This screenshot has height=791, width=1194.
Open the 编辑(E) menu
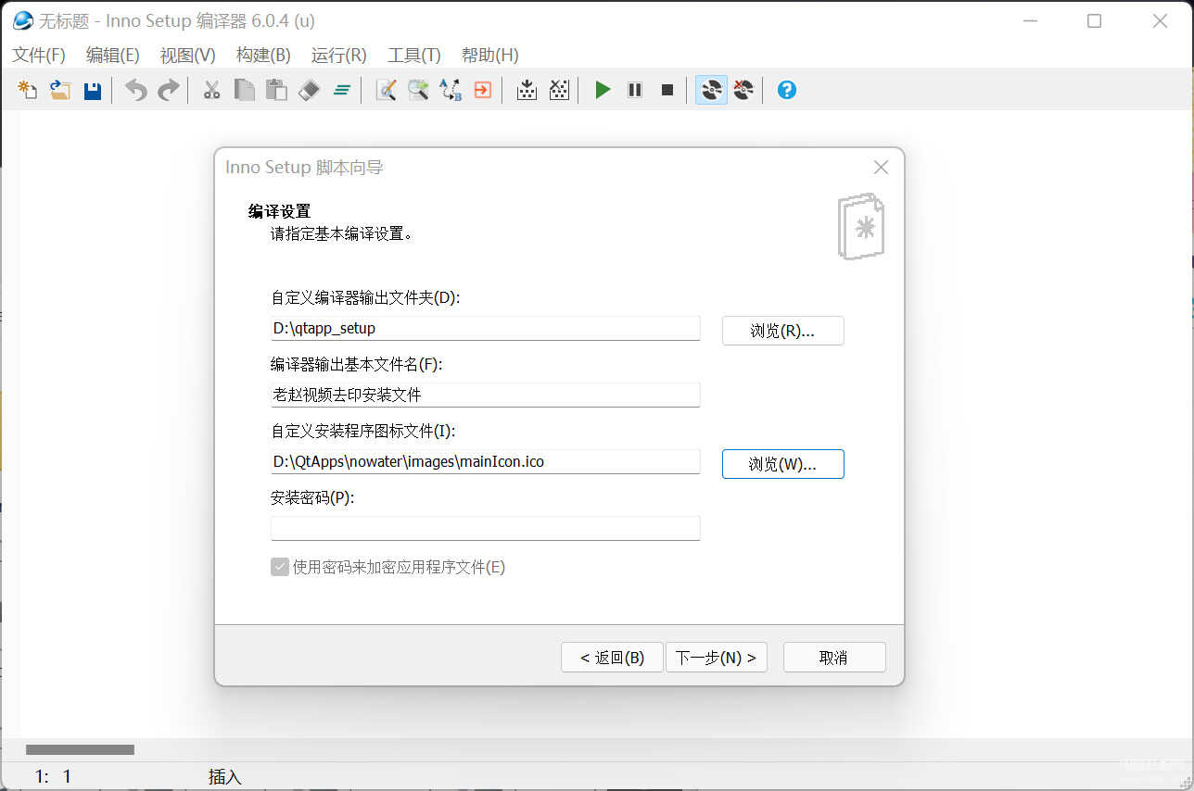click(x=113, y=55)
